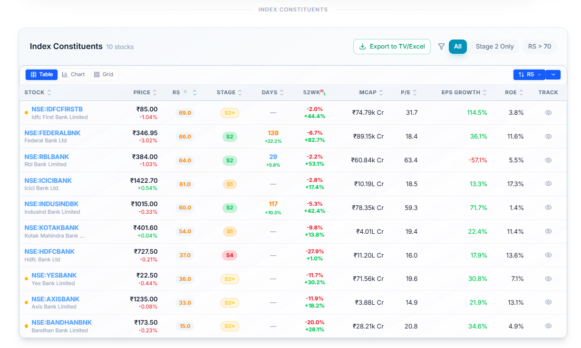Click the 117 days value for INDUSINDBK

(x=273, y=204)
